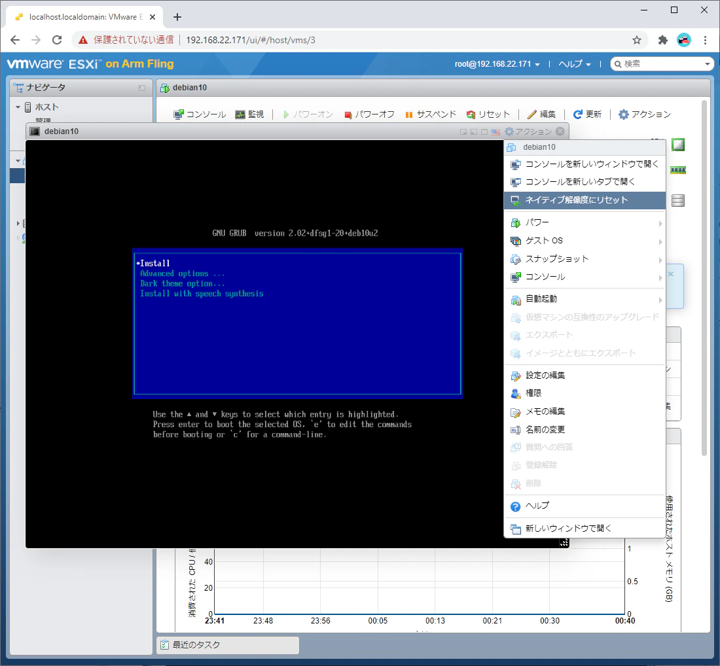Minimize the ナビゲータ panel
The height and width of the screenshot is (666, 720).
142,88
